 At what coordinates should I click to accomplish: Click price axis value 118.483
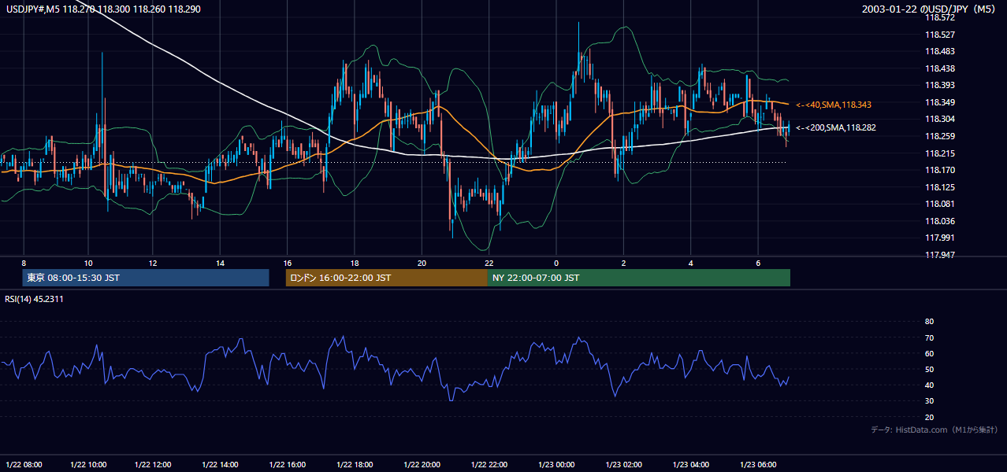[x=939, y=51]
